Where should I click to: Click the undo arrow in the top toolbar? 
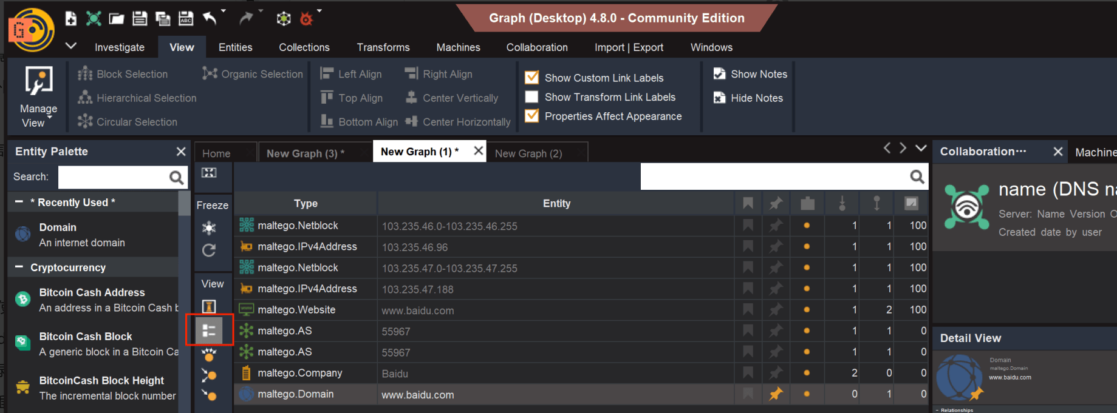(x=210, y=18)
